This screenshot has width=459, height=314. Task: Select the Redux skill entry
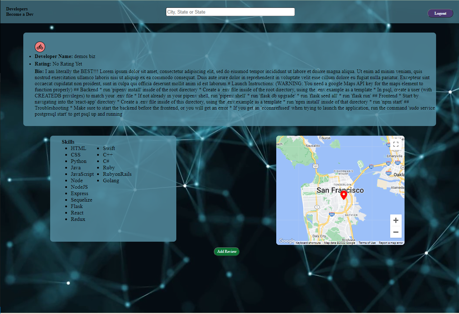(x=78, y=219)
